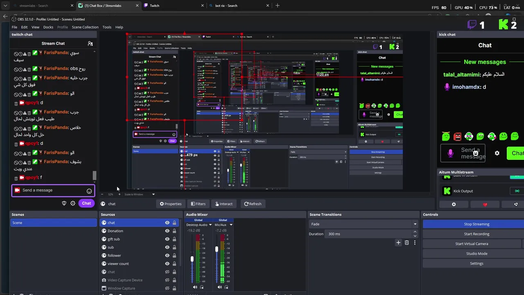Adjust the Desktop Audio volume slider
The width and height of the screenshot is (524, 295).
pos(192,259)
